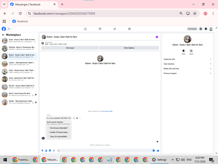Go to the Home feed icon
This screenshot has height=164, width=218.
pyautogui.click(x=85, y=29)
